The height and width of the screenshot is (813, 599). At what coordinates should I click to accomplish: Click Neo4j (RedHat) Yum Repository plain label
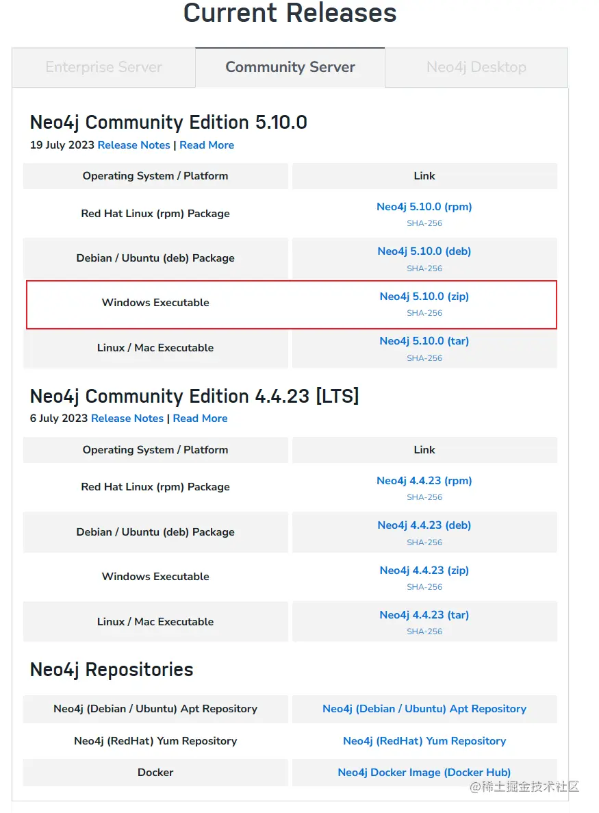155,741
